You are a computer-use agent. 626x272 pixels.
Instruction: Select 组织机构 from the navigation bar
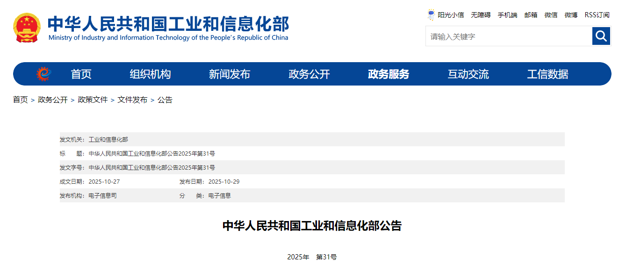click(151, 73)
